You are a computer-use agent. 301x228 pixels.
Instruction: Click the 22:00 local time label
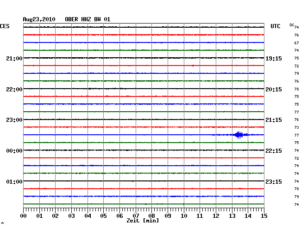(x=14, y=90)
